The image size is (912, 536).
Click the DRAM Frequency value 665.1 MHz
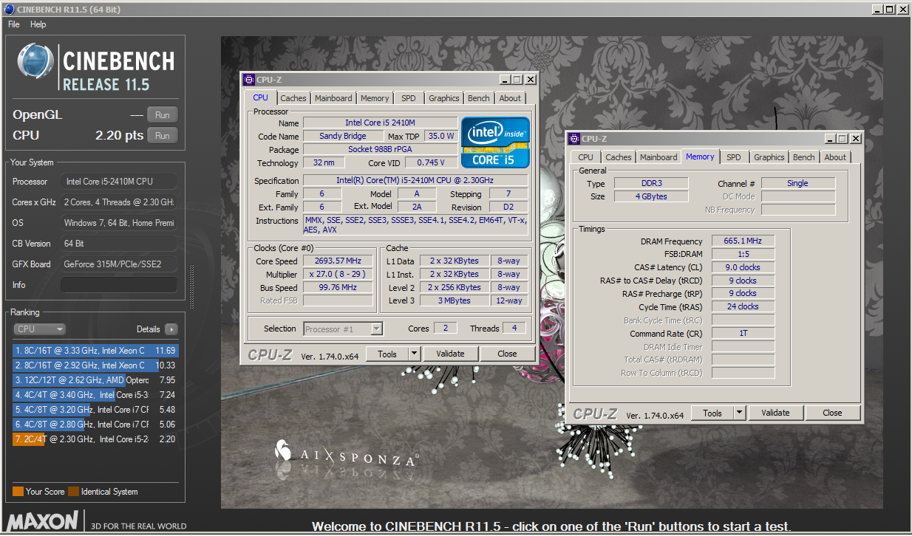pyautogui.click(x=743, y=241)
